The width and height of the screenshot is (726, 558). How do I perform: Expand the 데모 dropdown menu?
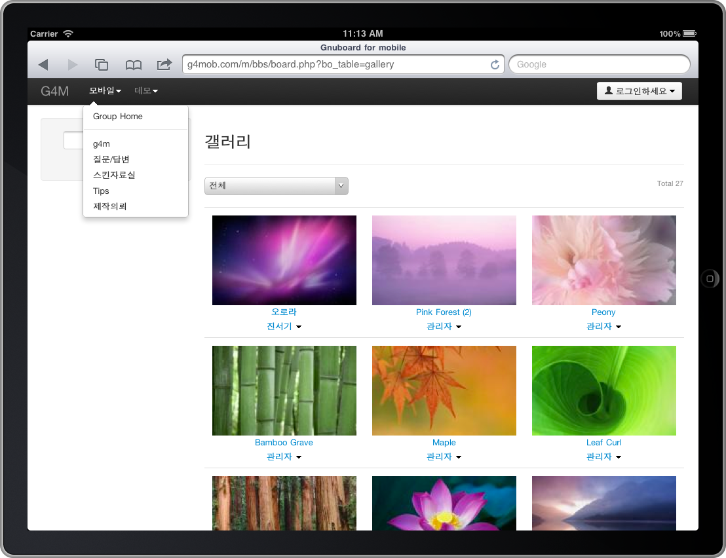pyautogui.click(x=146, y=91)
